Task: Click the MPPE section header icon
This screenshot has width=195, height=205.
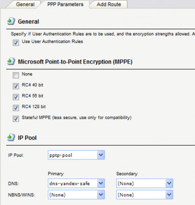Action: pyautogui.click(x=11, y=61)
